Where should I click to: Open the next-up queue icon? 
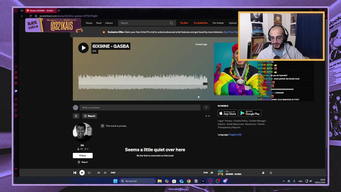[271, 173]
